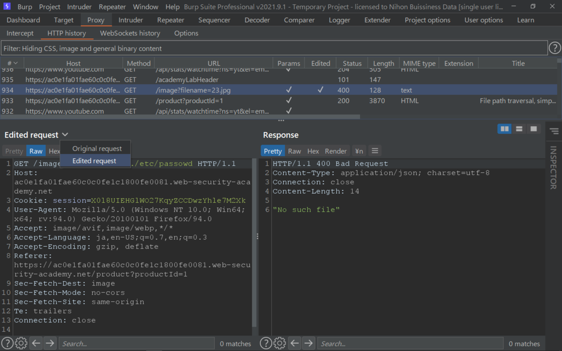Expand the Edited request dropdown chevron
The image size is (562, 351).
click(x=65, y=135)
